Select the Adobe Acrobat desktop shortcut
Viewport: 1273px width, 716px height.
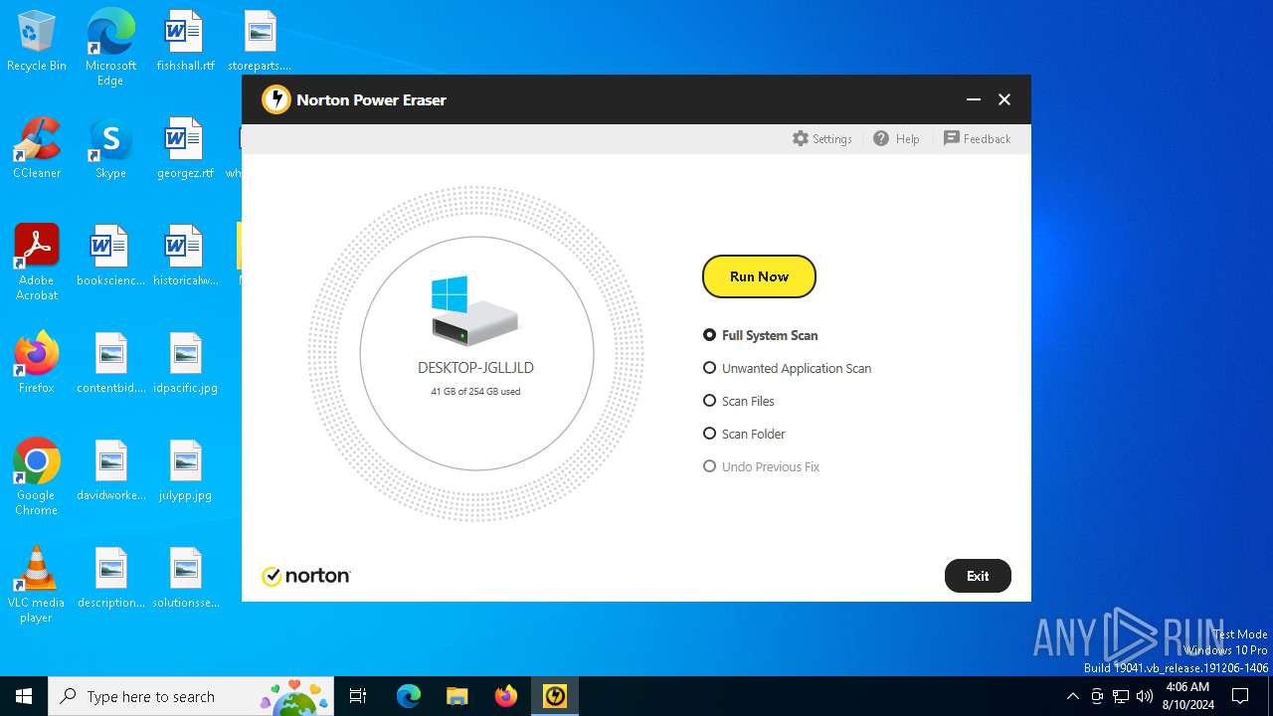37,263
